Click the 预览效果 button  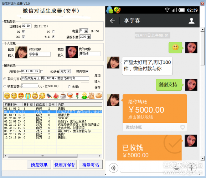coord(39,164)
